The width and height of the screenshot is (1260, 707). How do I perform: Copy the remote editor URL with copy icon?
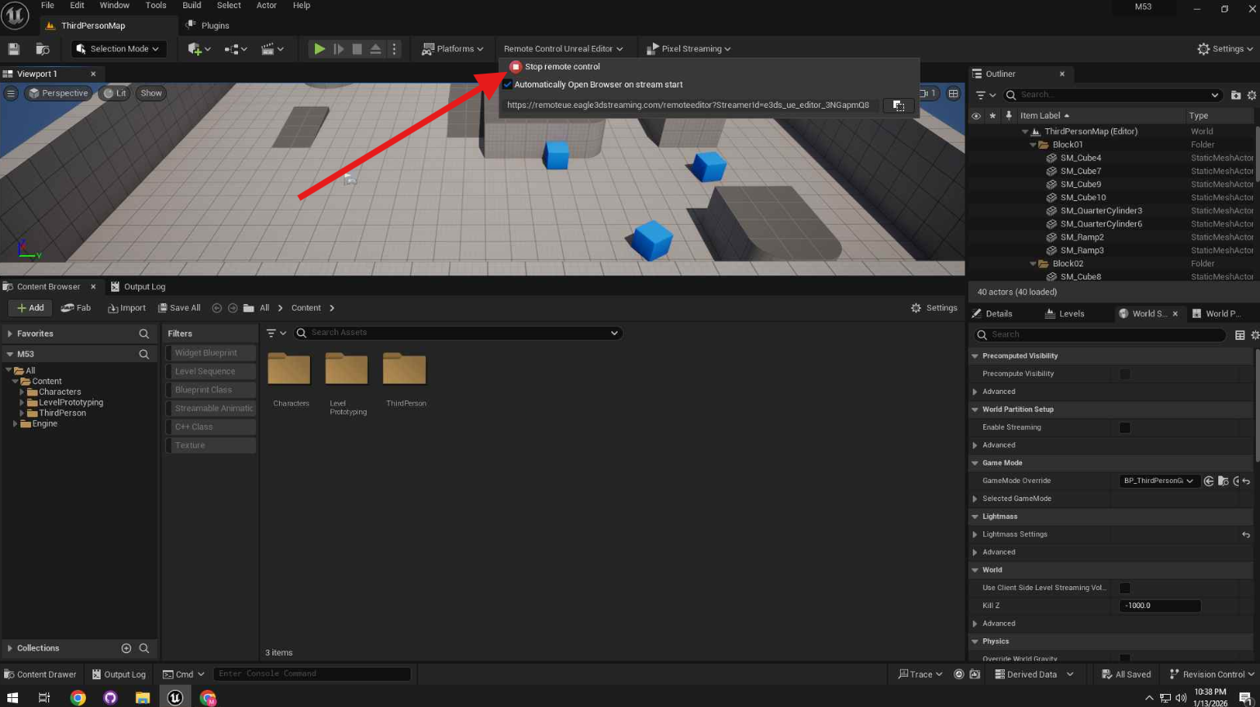point(898,105)
